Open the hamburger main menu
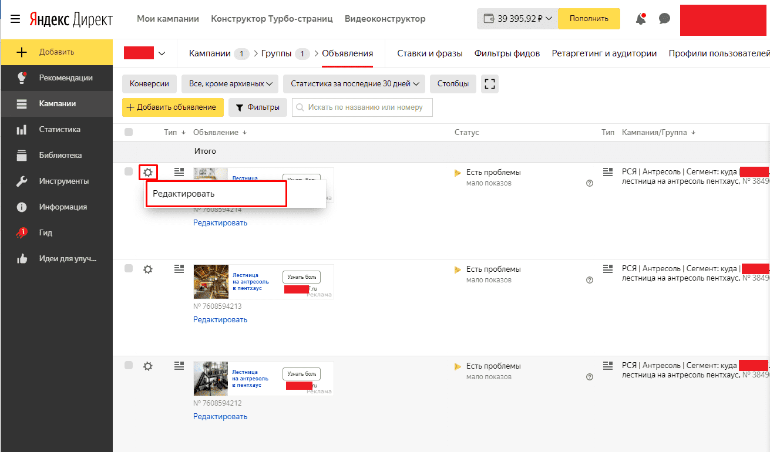 point(15,19)
